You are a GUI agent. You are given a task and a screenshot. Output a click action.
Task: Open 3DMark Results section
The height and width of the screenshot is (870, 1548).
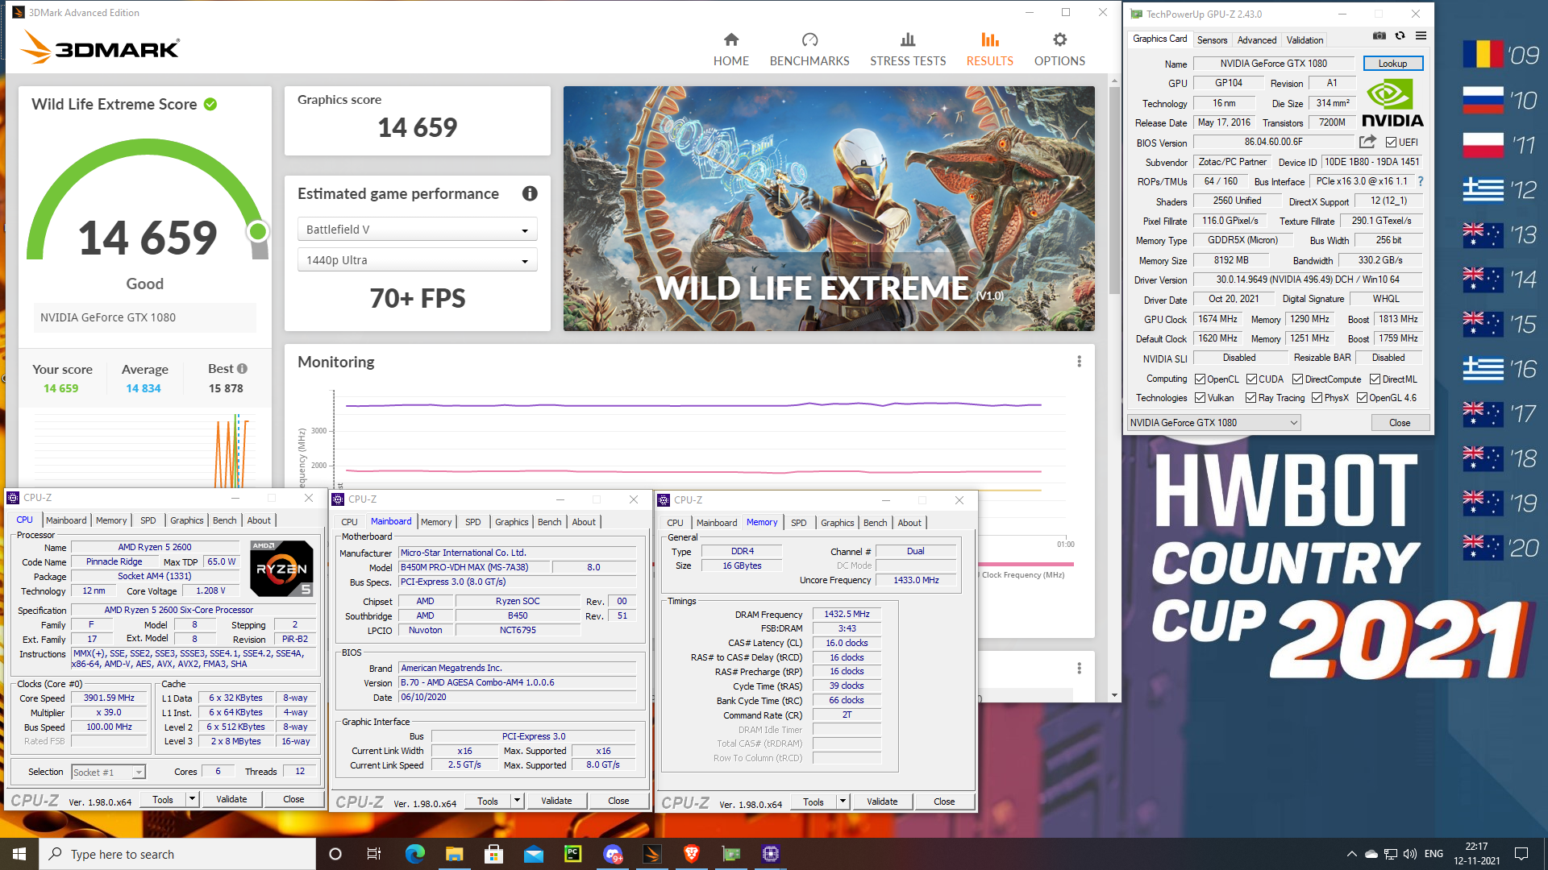[x=989, y=50]
